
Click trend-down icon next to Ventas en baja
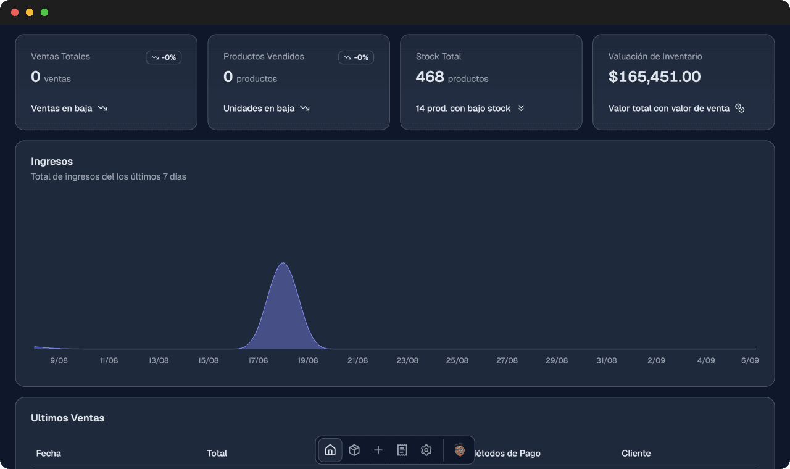[x=102, y=109]
